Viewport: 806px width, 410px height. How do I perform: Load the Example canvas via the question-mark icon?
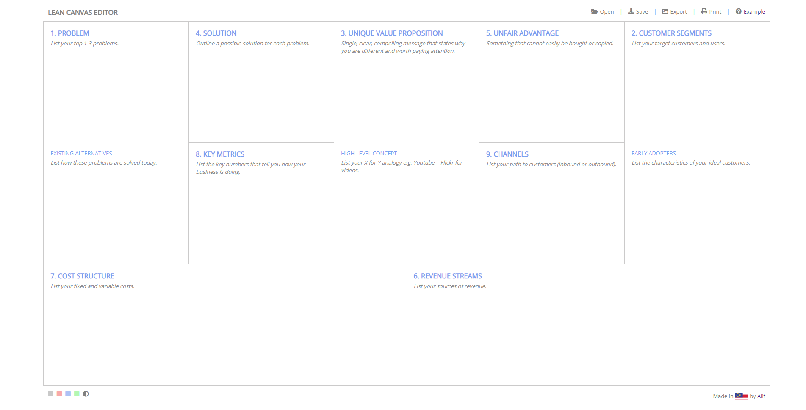[x=739, y=11]
